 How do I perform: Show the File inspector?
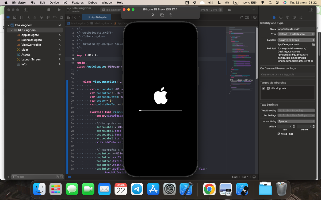click(274, 17)
